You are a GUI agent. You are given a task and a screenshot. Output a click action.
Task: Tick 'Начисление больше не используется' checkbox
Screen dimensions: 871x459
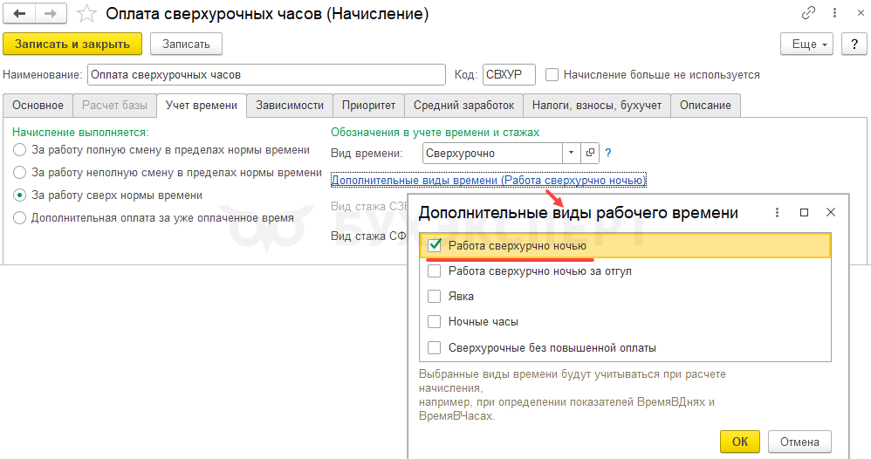(x=552, y=75)
